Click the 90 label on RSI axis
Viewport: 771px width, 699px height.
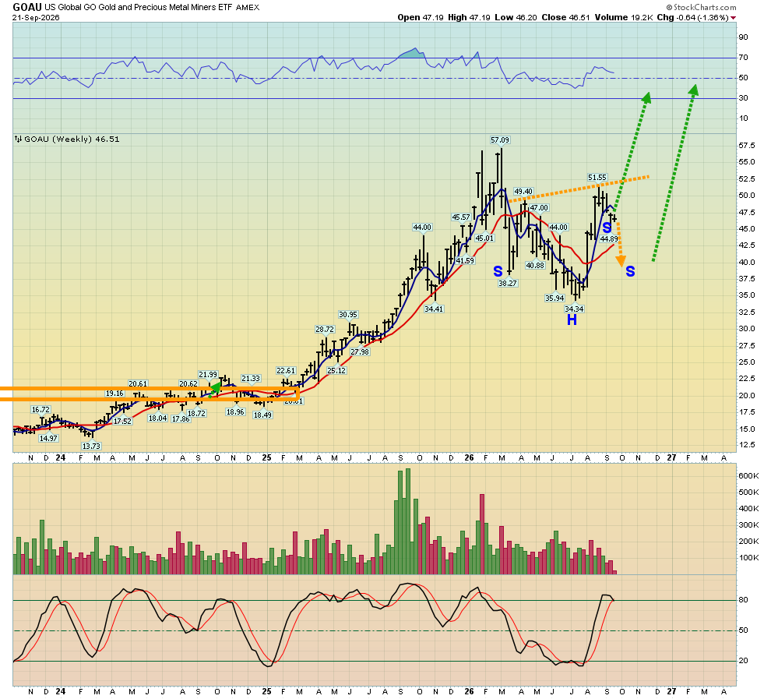tap(743, 37)
